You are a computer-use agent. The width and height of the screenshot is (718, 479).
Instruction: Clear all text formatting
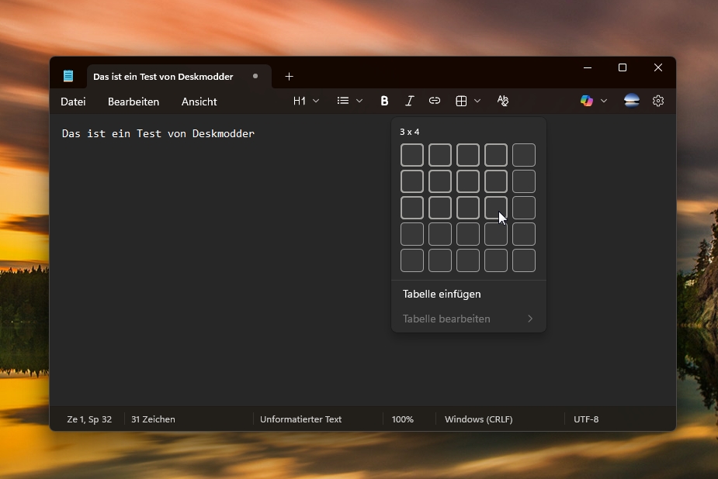point(503,101)
